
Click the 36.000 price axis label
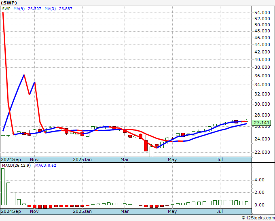tap(262, 76)
